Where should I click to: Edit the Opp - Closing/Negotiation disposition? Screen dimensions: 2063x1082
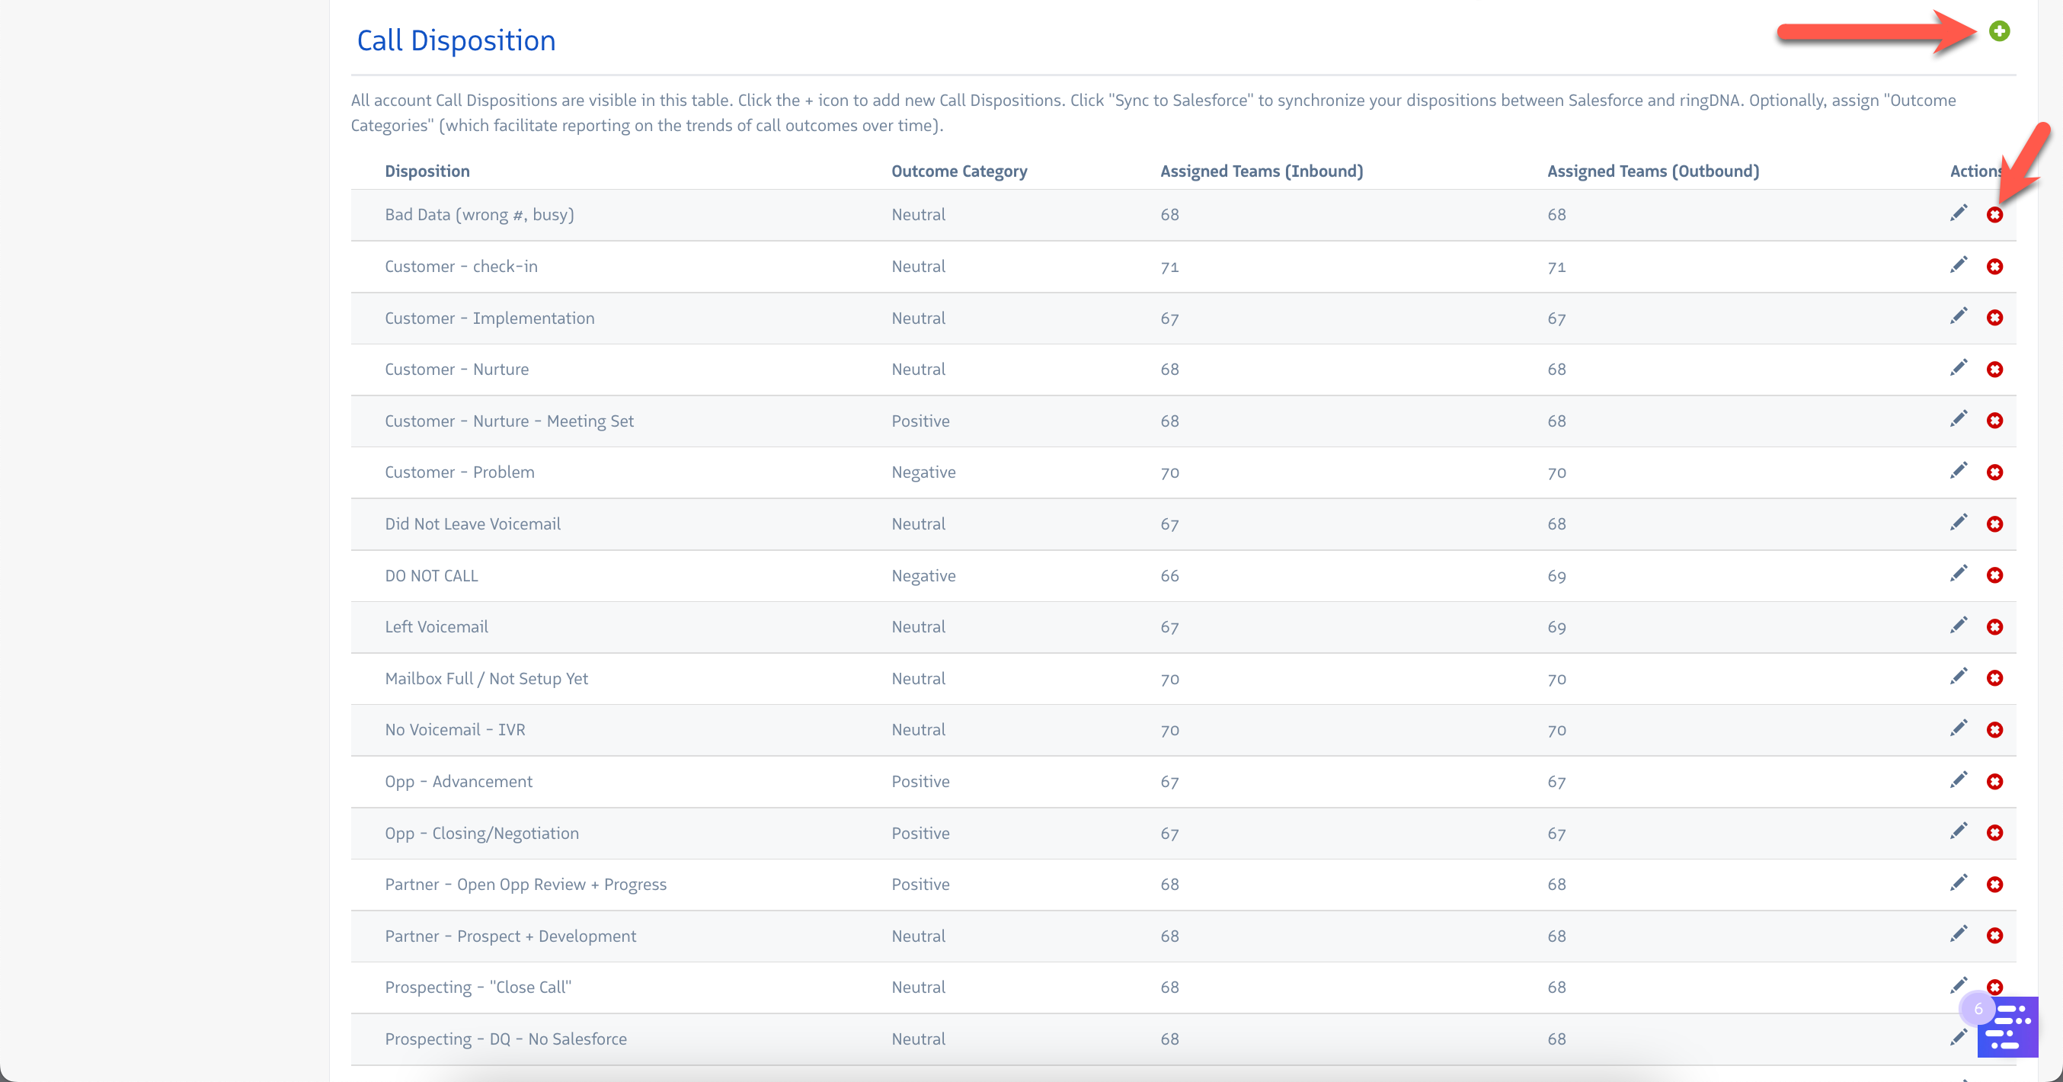tap(1958, 831)
